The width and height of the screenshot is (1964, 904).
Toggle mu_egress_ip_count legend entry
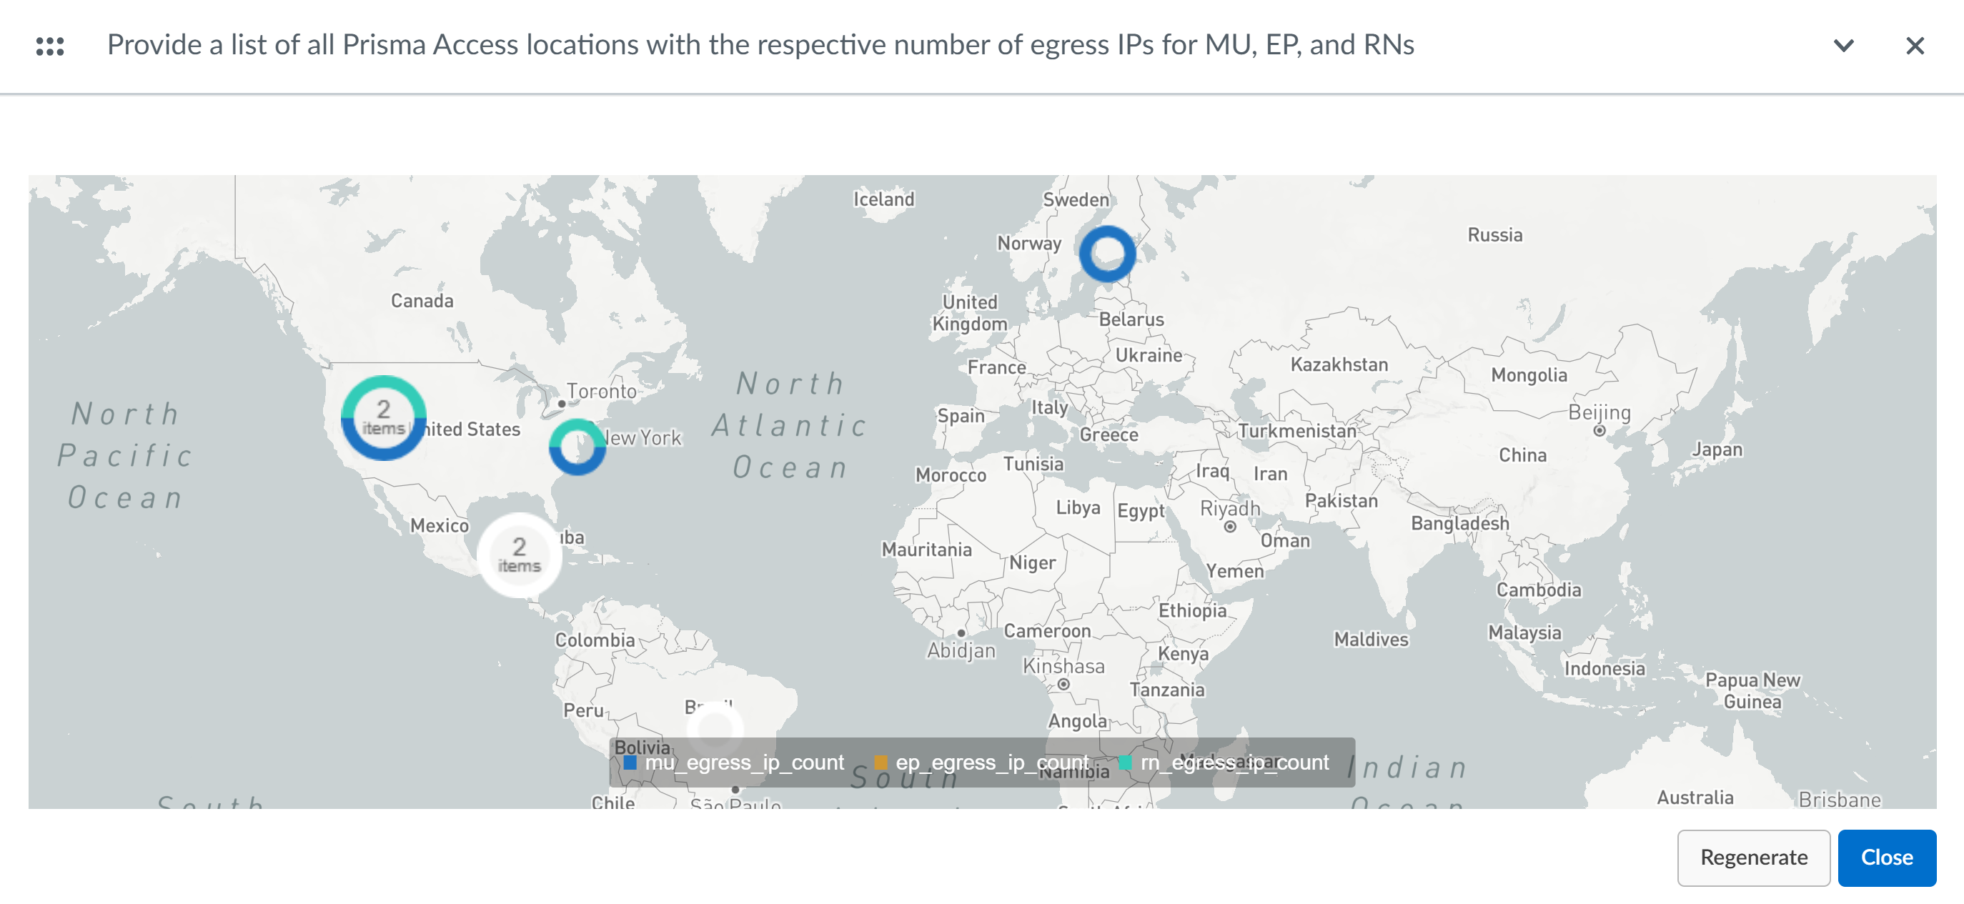743,763
